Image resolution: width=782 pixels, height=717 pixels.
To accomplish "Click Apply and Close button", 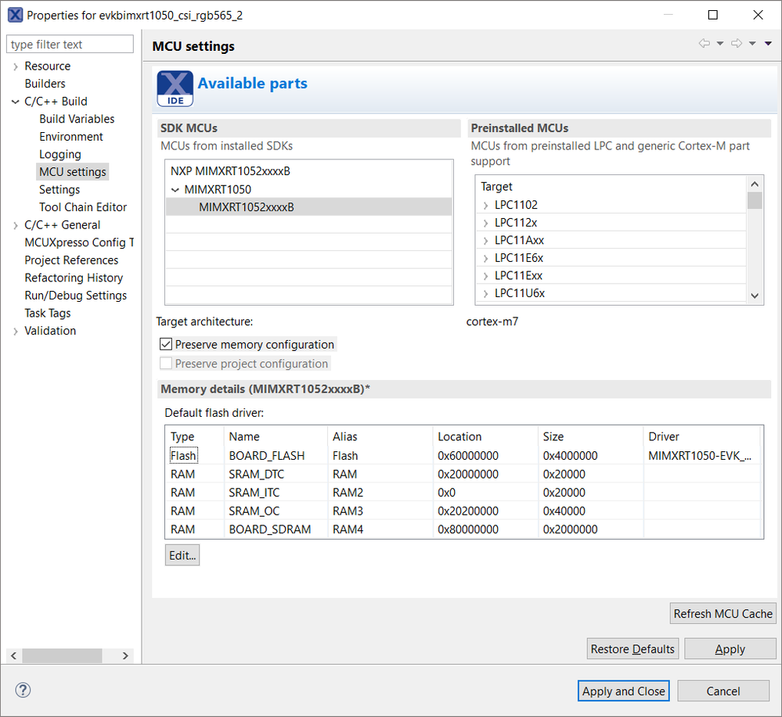I will (x=623, y=691).
